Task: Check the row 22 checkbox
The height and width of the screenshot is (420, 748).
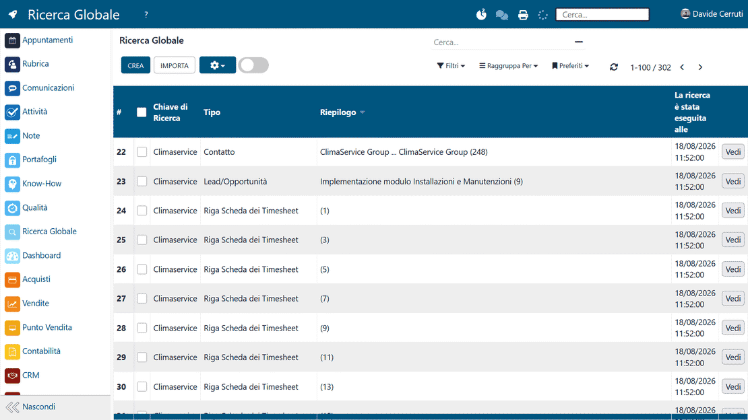Action: [142, 152]
